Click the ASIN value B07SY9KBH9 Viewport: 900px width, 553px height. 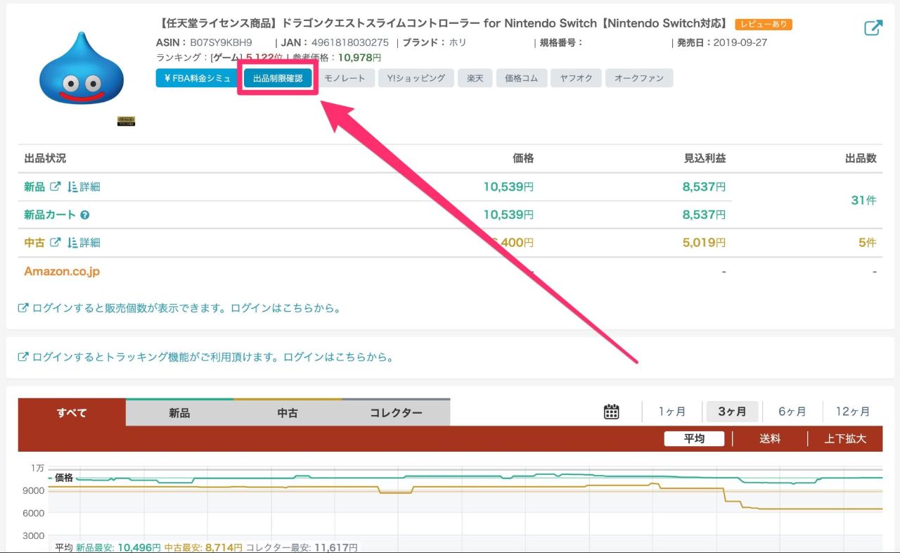coord(221,42)
